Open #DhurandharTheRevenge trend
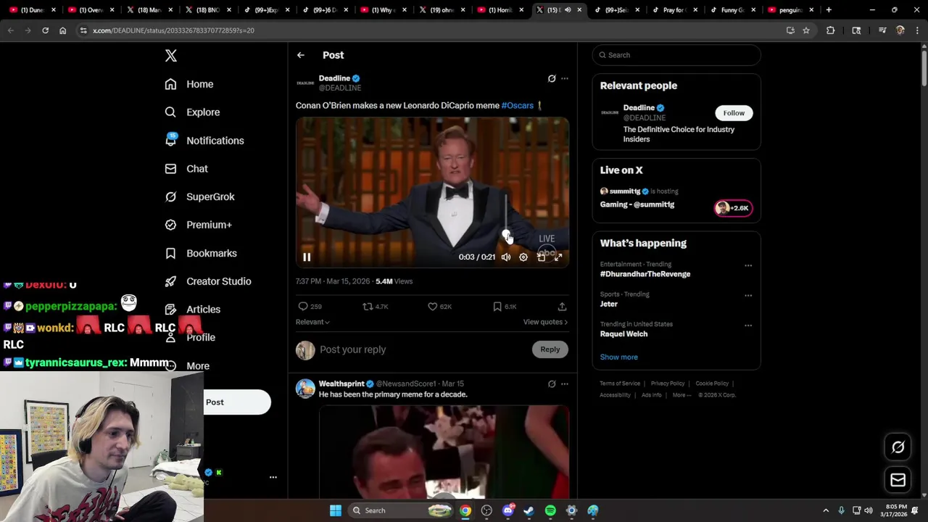This screenshot has height=522, width=928. pos(645,274)
